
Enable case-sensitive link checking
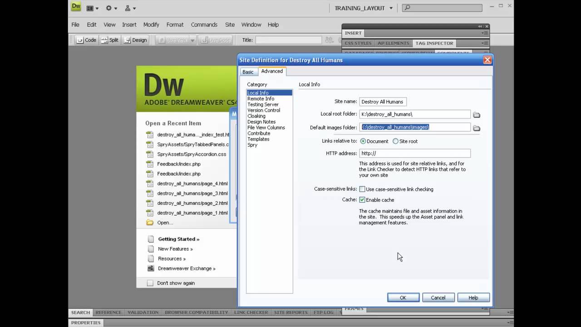362,189
